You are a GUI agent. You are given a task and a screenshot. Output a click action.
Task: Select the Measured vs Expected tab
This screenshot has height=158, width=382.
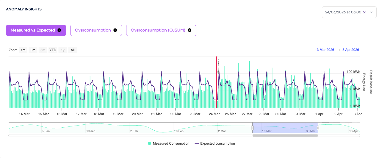36,30
